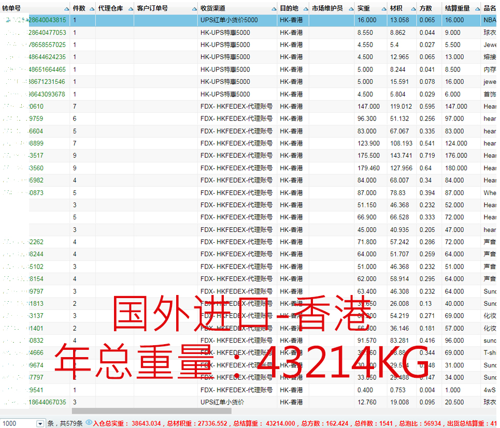Click the dropdown arrow next to 1000

pos(39,422)
